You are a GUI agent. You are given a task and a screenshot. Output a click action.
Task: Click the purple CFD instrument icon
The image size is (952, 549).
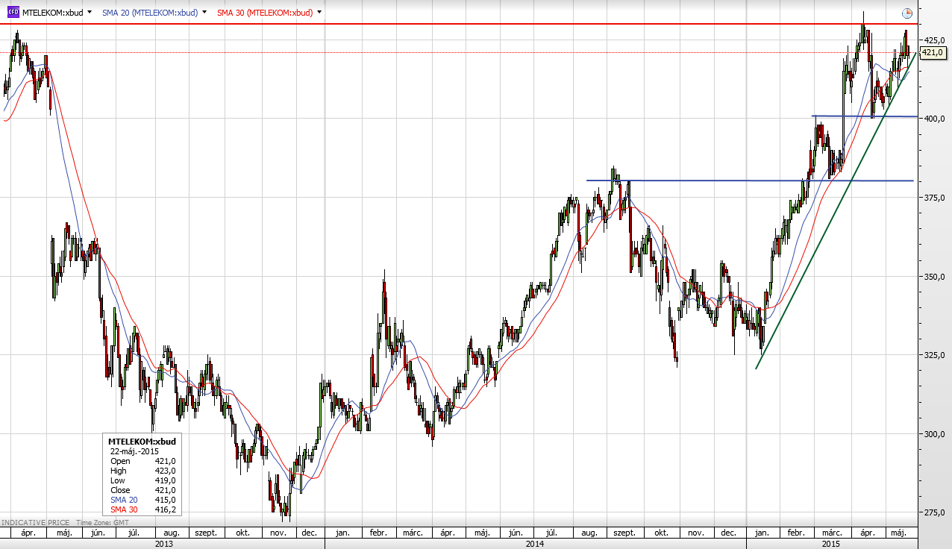pyautogui.click(x=13, y=13)
